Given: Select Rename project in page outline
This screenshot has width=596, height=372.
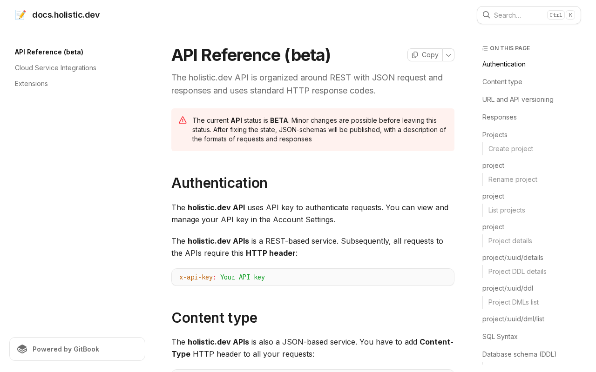Looking at the screenshot, I should (513, 179).
